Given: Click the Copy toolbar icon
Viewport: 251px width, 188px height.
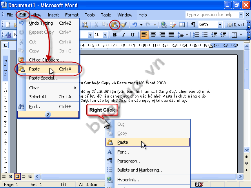Looking at the screenshot, I should (x=105, y=25).
